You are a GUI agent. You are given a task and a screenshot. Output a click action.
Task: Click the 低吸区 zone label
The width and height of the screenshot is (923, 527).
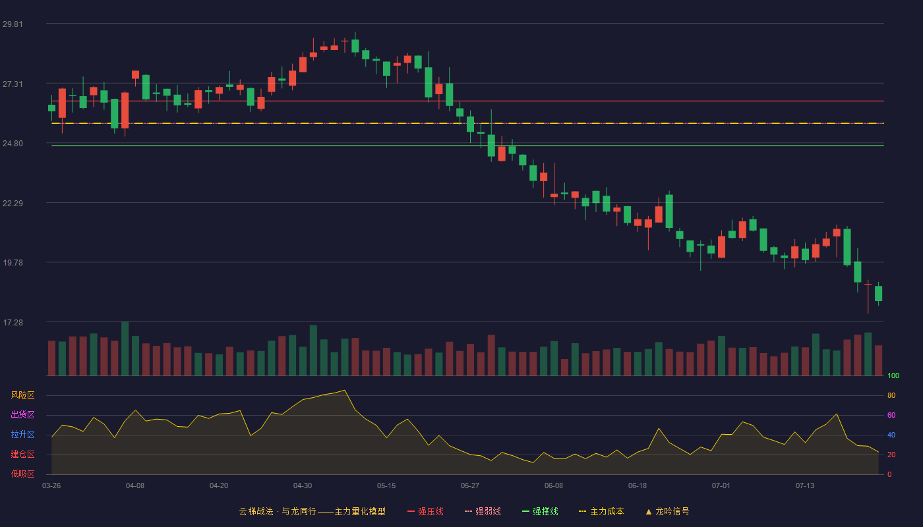[x=22, y=474]
